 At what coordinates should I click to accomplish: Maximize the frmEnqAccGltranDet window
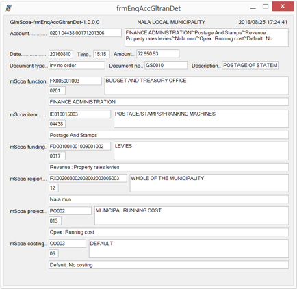tap(266, 7)
